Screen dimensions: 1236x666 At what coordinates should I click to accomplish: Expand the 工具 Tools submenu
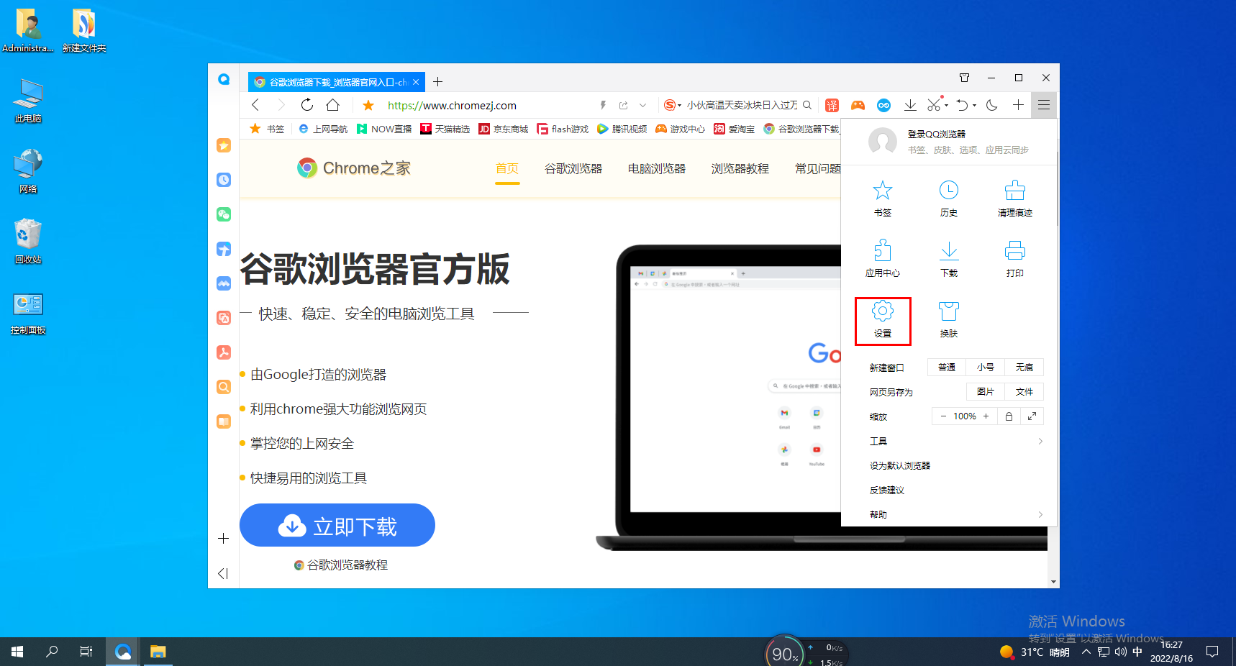956,441
